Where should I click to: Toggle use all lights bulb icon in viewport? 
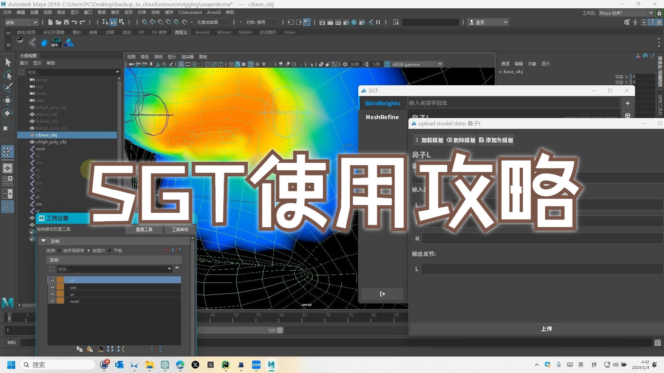pos(264,64)
